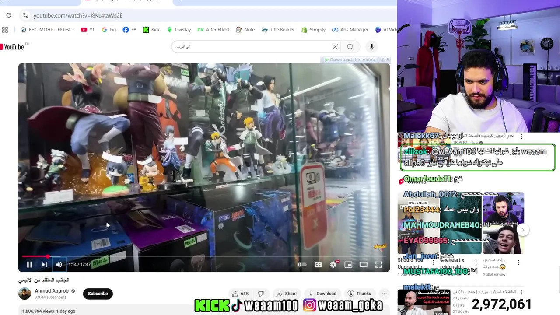Enable miniplayer mode
This screenshot has width=560, height=315.
tap(348, 264)
